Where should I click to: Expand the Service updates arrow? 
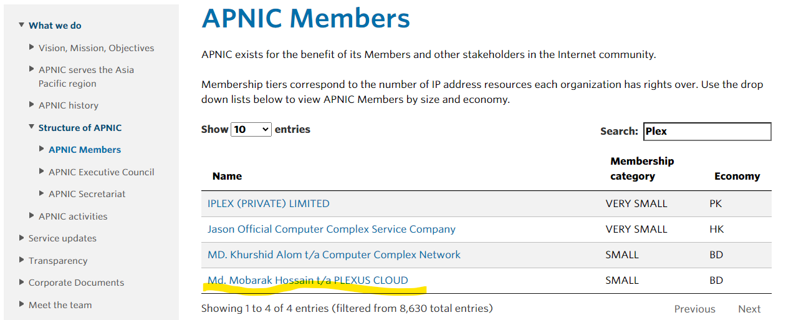(22, 238)
